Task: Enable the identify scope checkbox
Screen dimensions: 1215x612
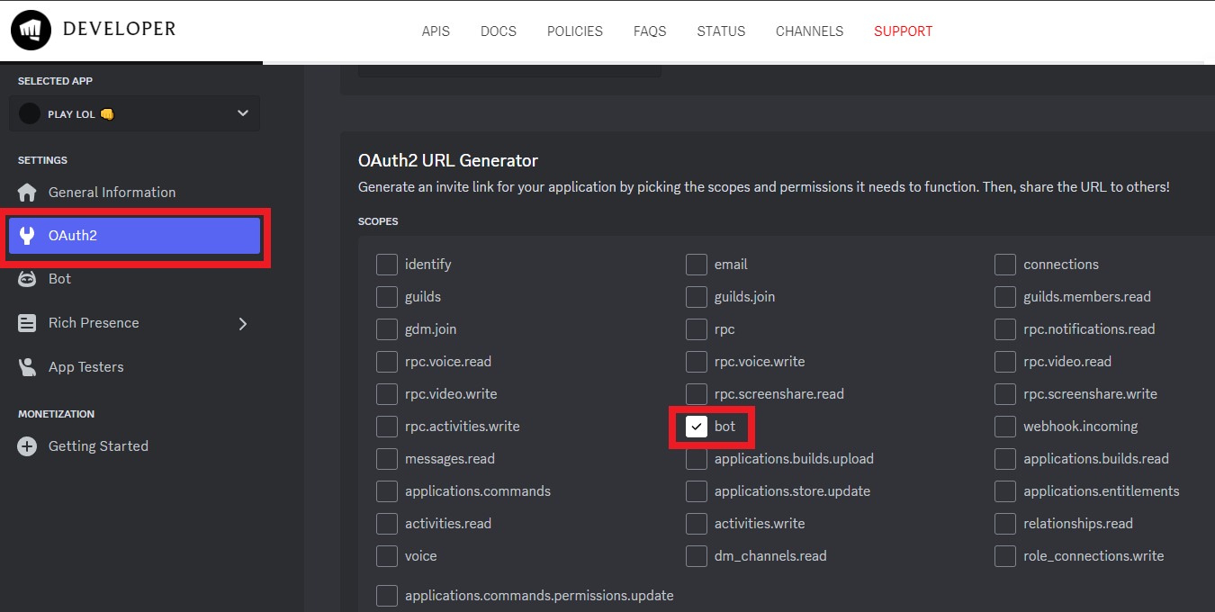Action: pos(387,265)
